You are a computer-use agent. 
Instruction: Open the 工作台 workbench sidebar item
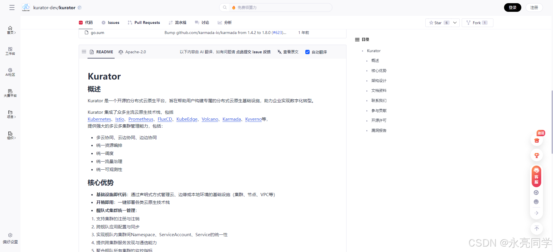10,51
